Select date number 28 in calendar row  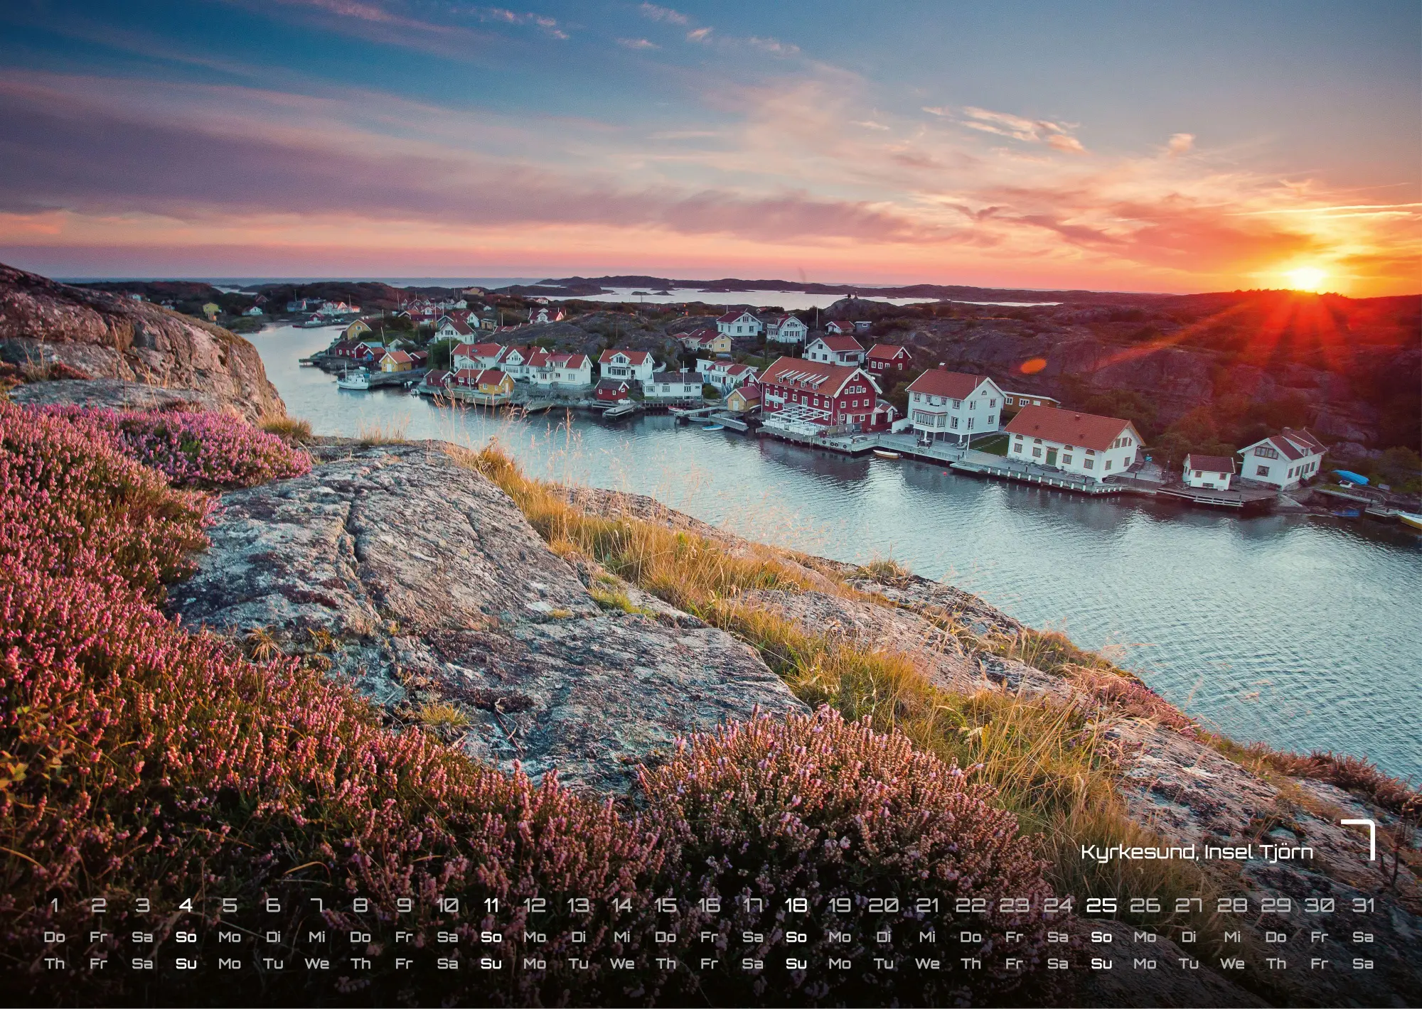click(1232, 905)
